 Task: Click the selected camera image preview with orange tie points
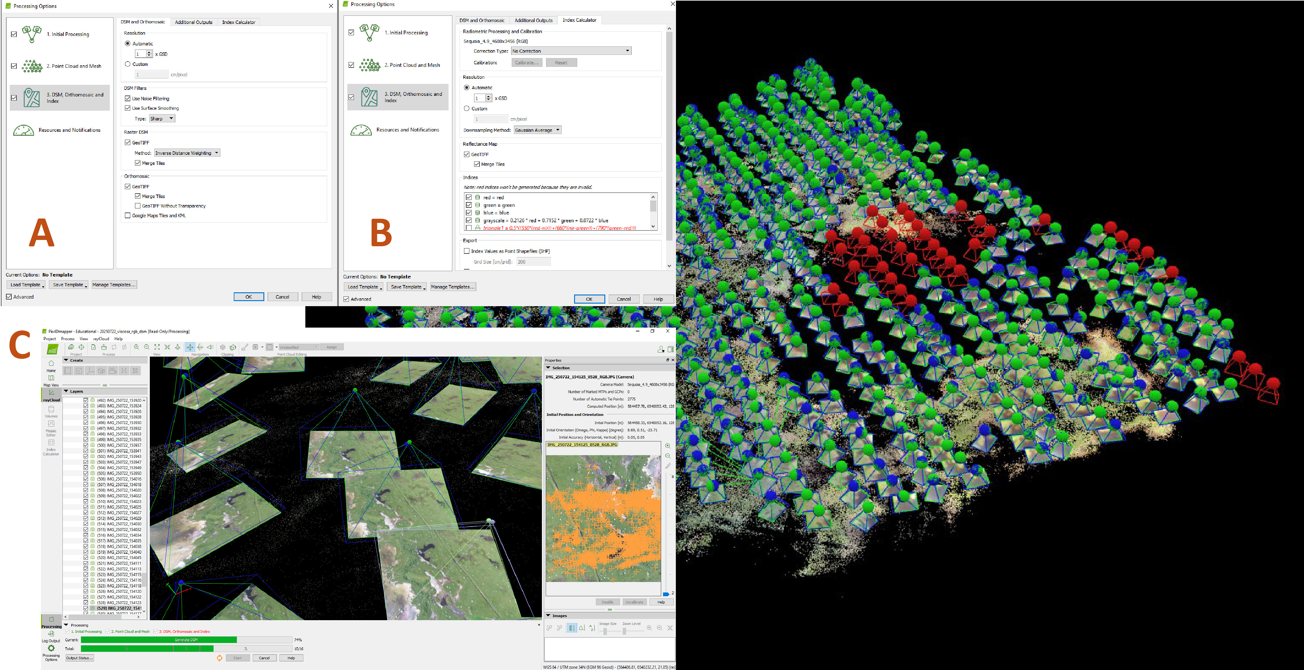point(603,518)
